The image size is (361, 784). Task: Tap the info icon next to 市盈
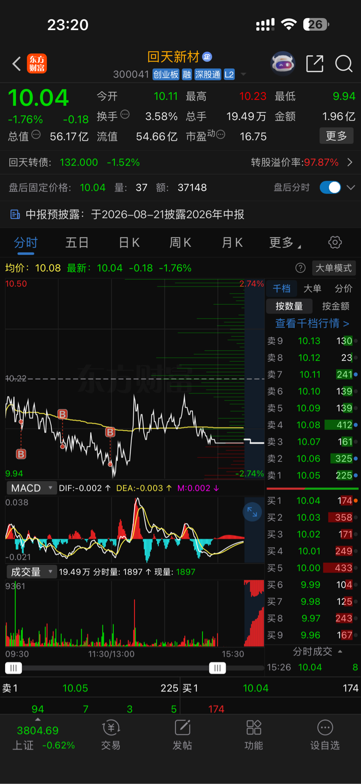(220, 135)
